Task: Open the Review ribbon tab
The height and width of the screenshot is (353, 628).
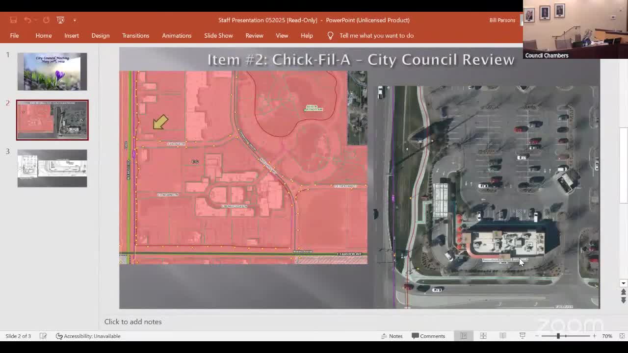Action: tap(254, 35)
